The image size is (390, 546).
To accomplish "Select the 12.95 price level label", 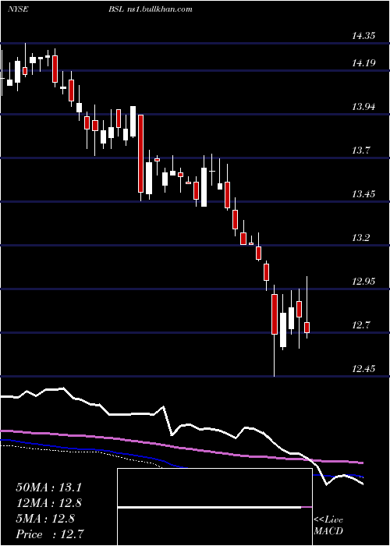I will click(x=364, y=282).
